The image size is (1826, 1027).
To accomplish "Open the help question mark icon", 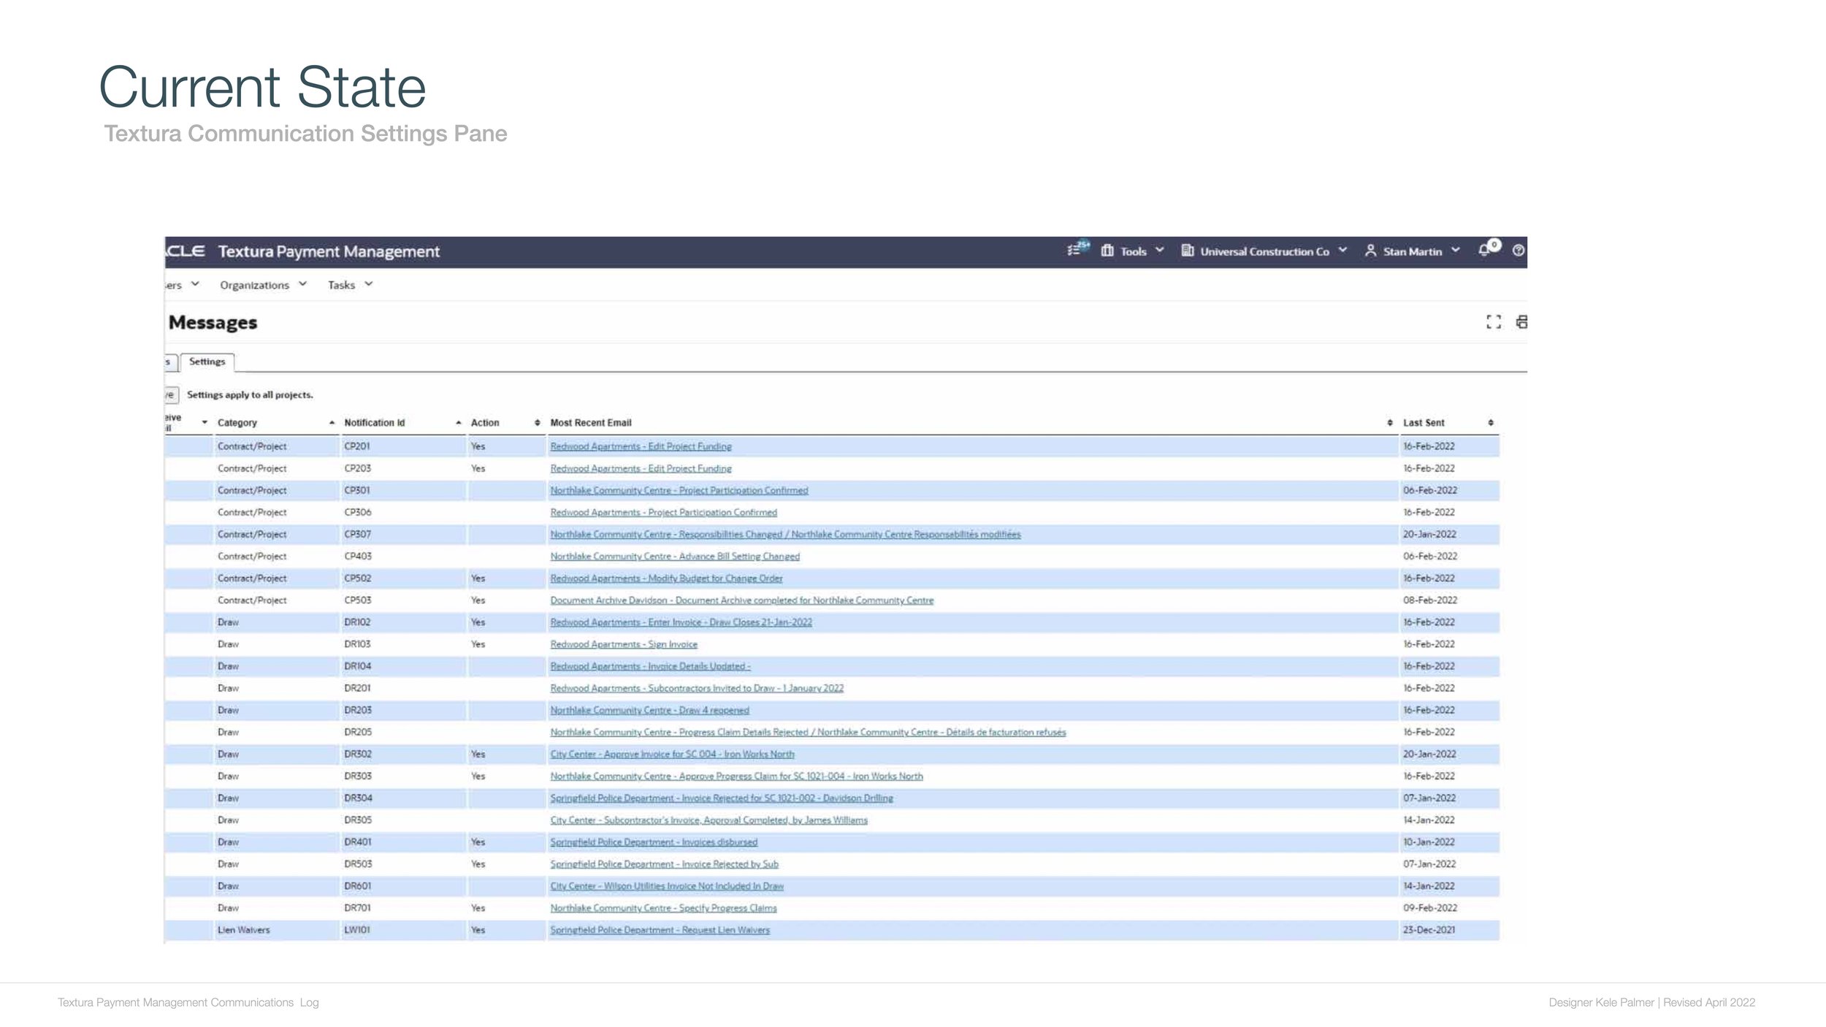I will coord(1519,251).
